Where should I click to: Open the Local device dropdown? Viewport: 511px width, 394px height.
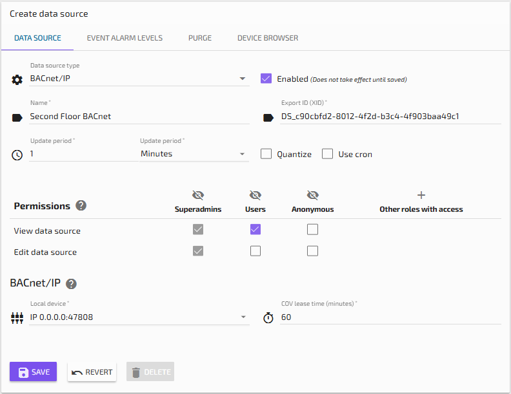pos(139,317)
